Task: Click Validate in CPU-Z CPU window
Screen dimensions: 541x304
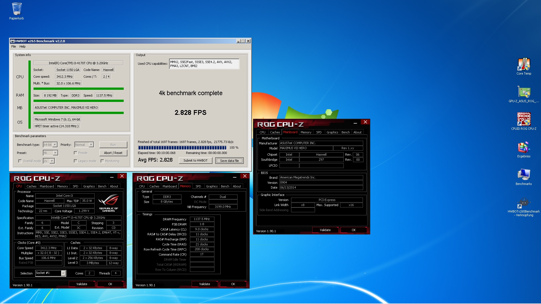Action: [82, 284]
